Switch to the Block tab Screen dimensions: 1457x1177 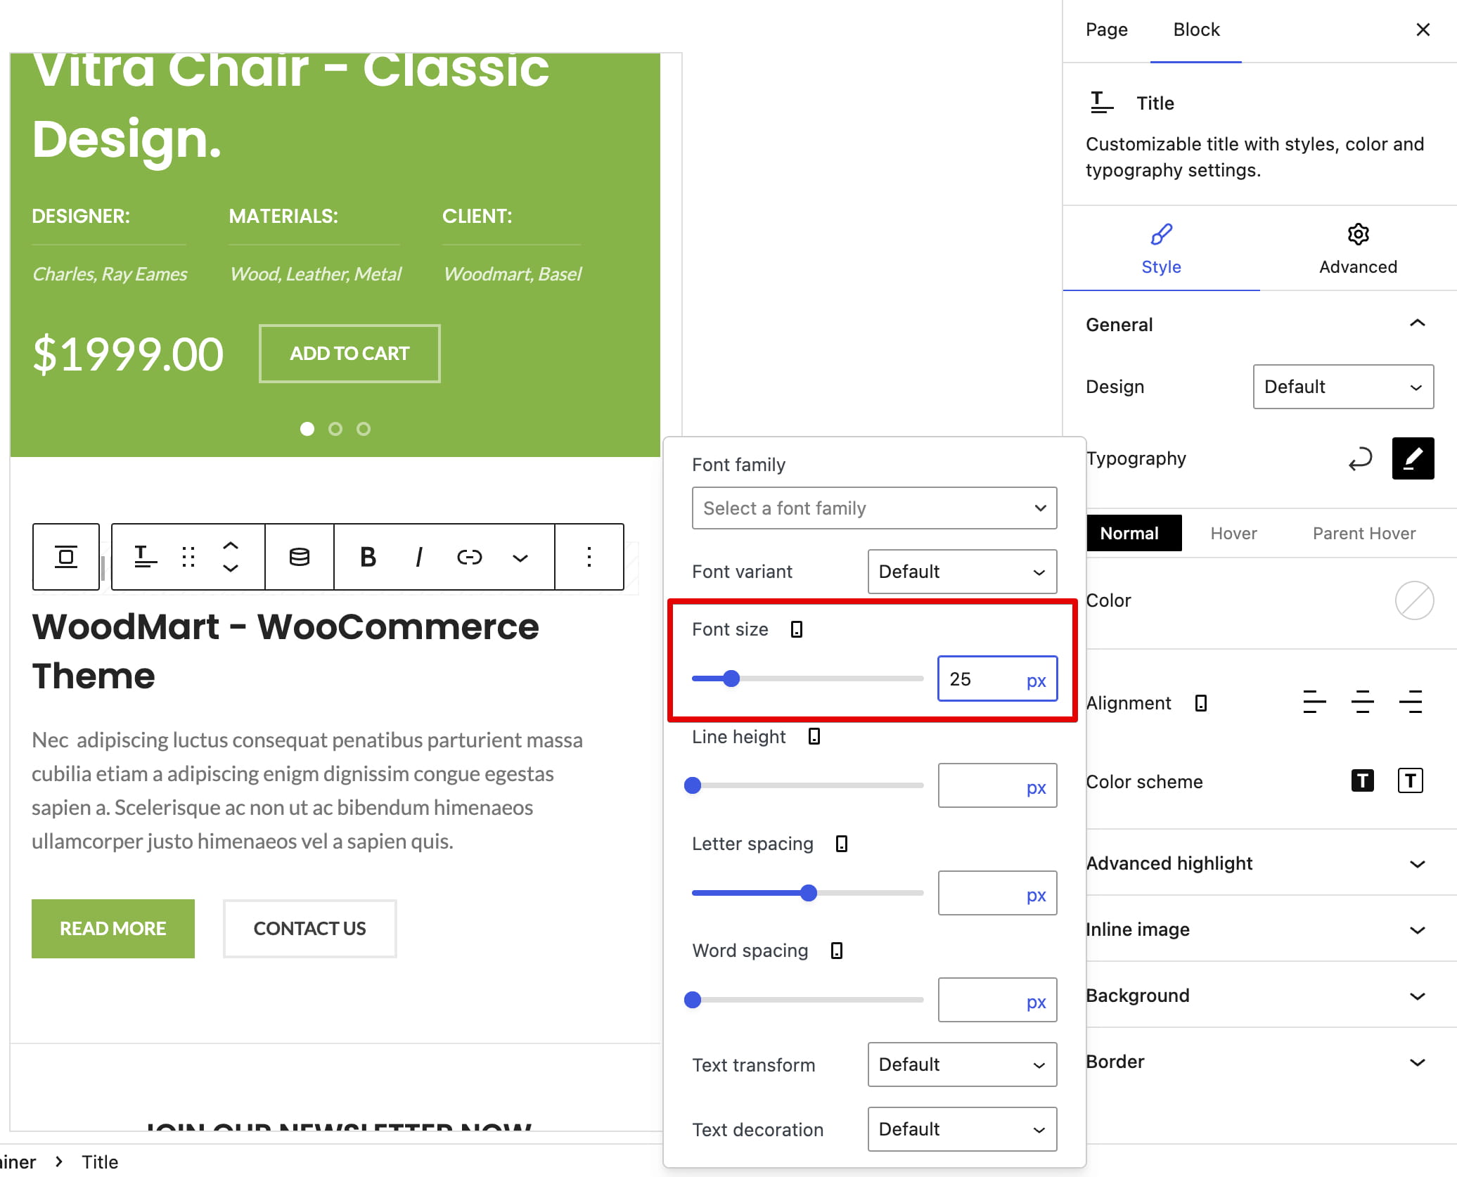coord(1196,30)
